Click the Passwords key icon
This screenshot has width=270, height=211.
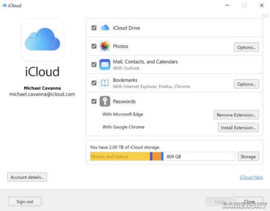(x=105, y=101)
